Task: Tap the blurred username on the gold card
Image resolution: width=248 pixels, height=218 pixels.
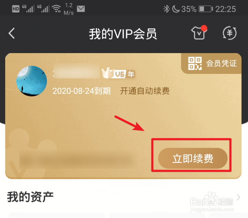Action: point(76,71)
